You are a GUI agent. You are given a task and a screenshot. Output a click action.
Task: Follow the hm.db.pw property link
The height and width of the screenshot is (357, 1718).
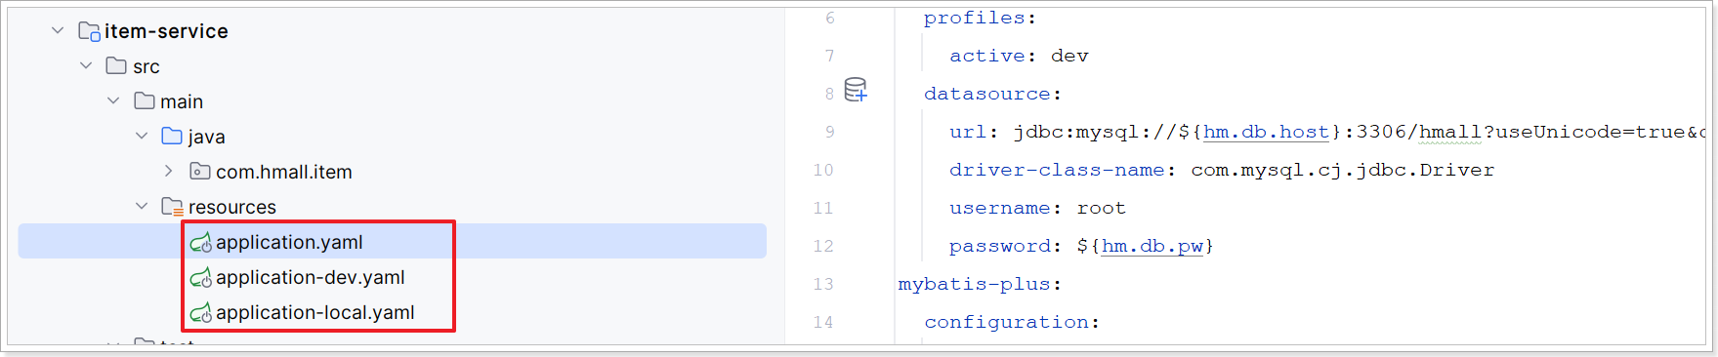click(1152, 246)
